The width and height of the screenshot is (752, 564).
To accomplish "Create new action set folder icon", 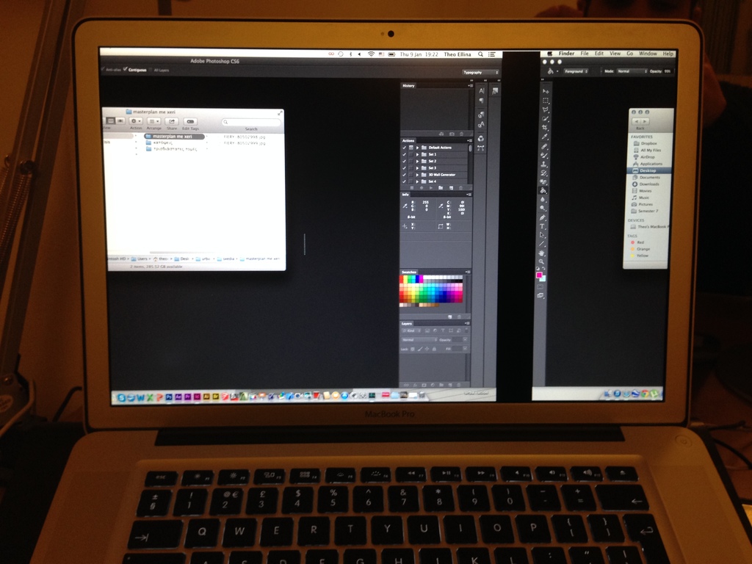I will pos(441,187).
